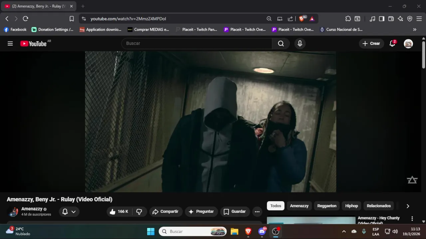Open options for Hey Chanty suggested video
Screen dimensions: 426x239
click(x=412, y=218)
